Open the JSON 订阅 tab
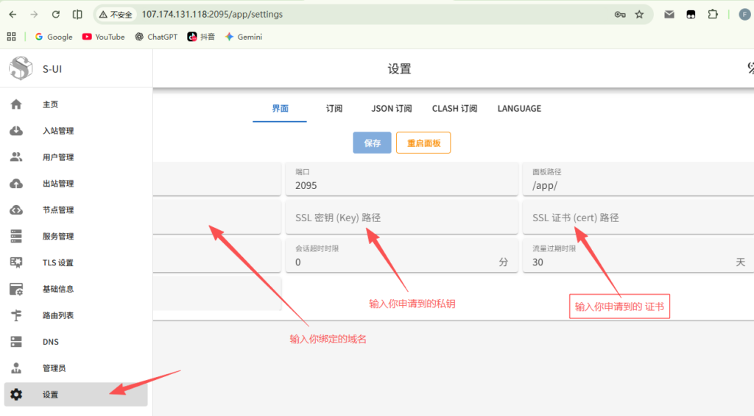This screenshot has height=416, width=754. pyautogui.click(x=392, y=109)
